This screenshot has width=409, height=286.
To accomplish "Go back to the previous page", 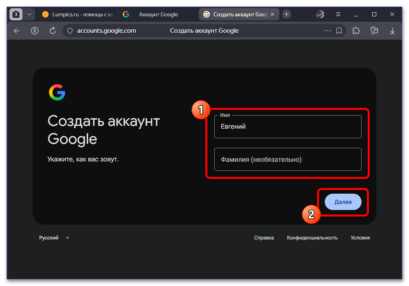I will 17,31.
